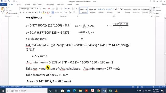Align text right
This screenshot has height=93, width=166.
58,12
